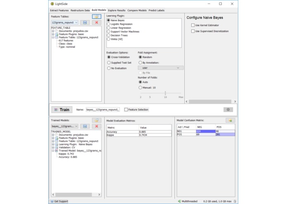This screenshot has height=204, width=287.
Task: Click the 281 cell in confusion matrix
Action: point(225,134)
